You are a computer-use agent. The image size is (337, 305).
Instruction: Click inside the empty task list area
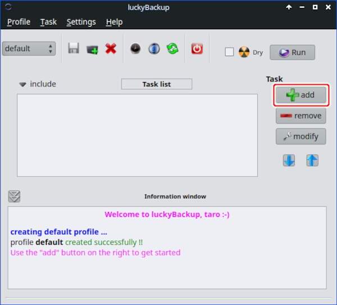tap(137, 135)
